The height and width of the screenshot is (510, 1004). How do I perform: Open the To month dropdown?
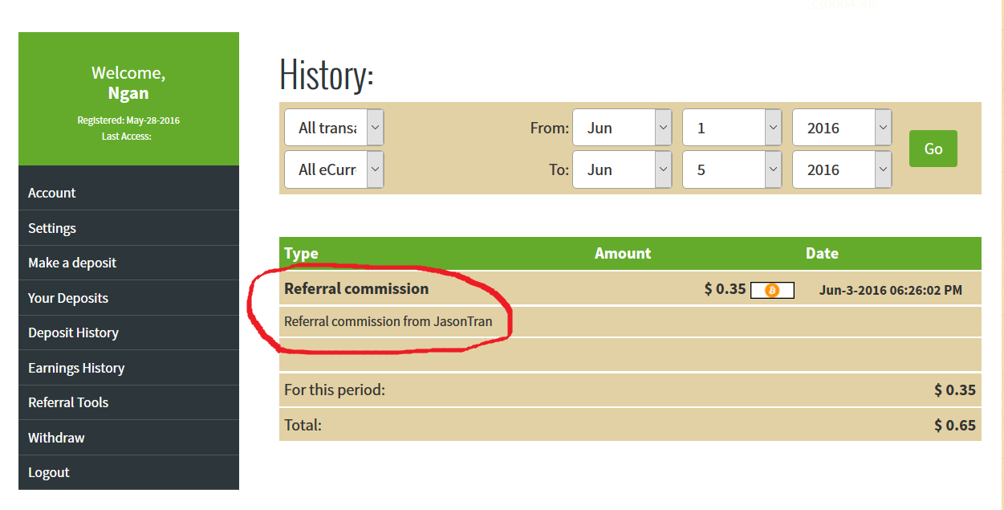click(x=622, y=169)
